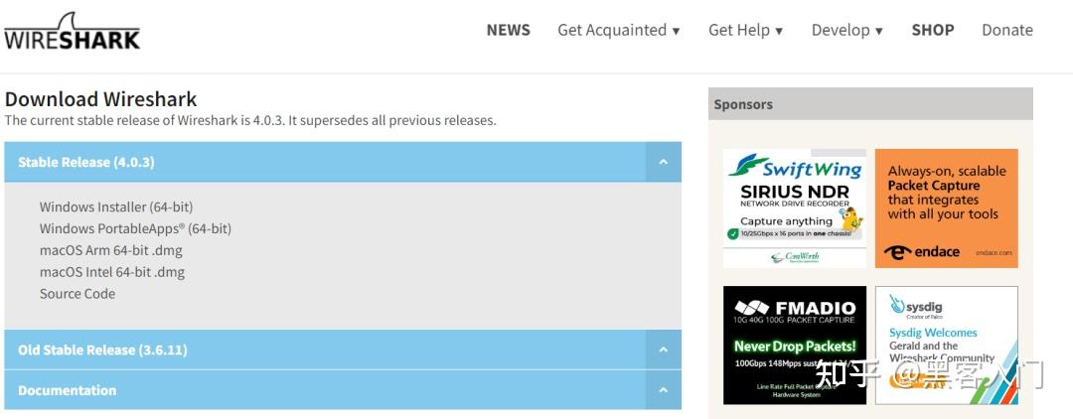Click the Wireshark shark fin logo
This screenshot has width=1073, height=419.
point(72,31)
